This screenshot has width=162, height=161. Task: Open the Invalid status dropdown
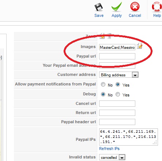click(x=112, y=157)
